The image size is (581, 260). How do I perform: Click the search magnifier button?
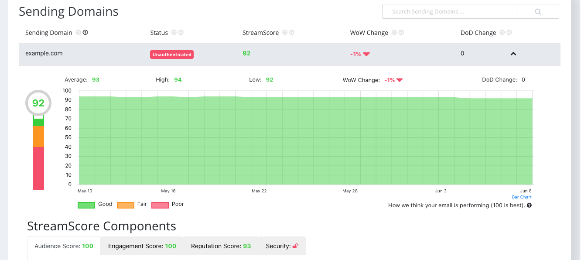(x=538, y=12)
